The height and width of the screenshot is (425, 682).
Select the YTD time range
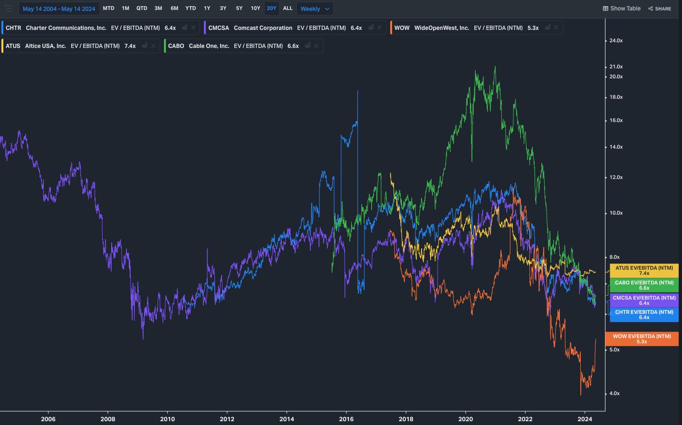191,8
